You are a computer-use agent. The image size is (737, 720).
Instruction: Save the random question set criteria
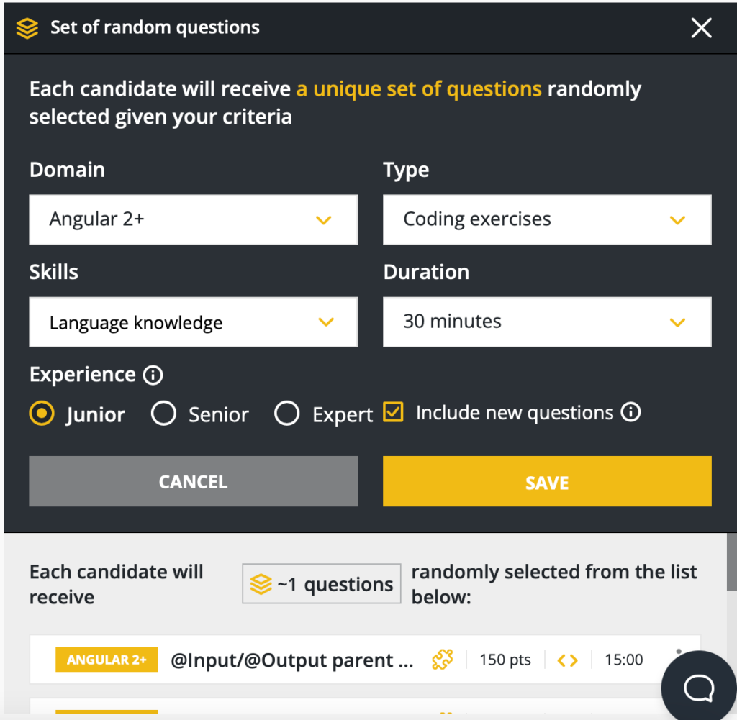click(547, 481)
